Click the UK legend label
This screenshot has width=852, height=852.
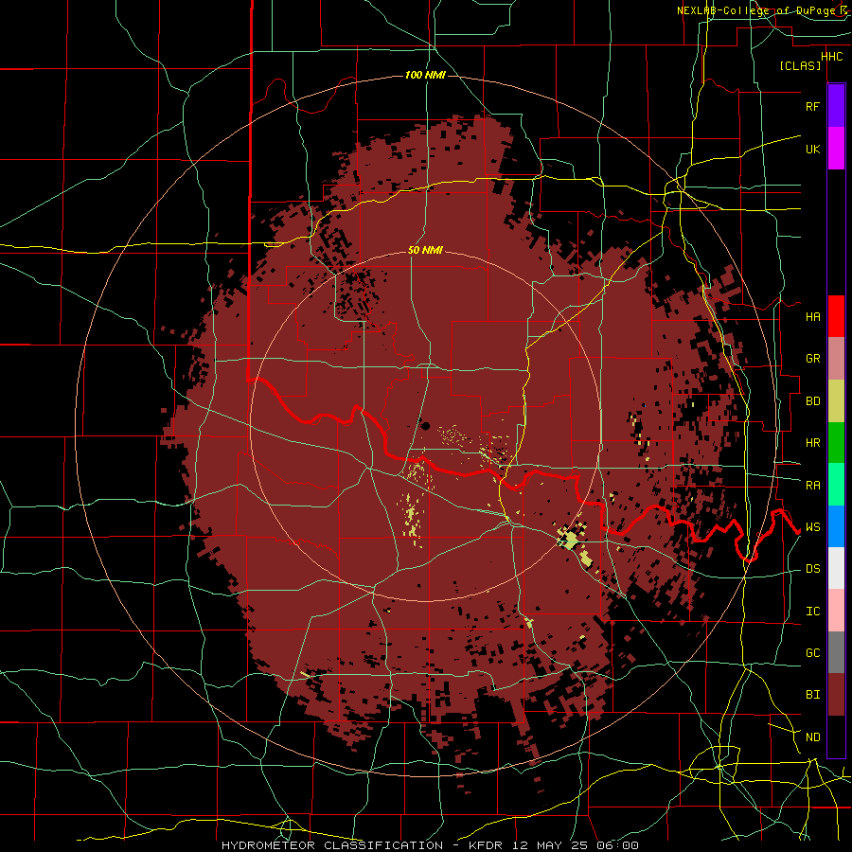tap(812, 149)
